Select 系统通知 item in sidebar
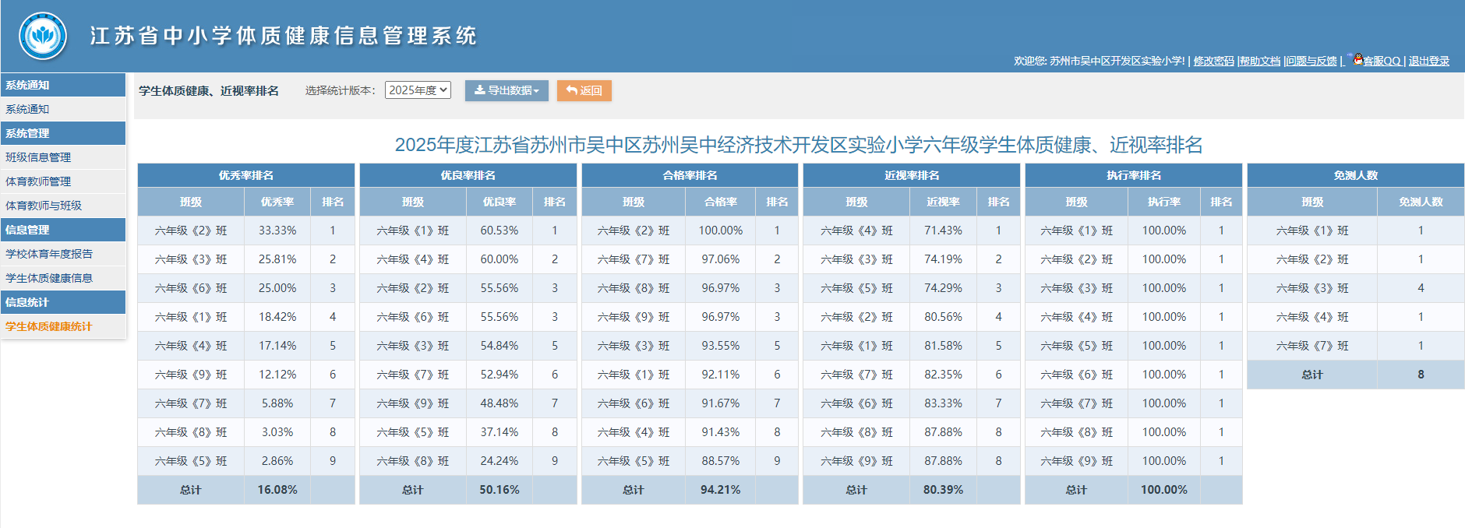The height and width of the screenshot is (528, 1465). click(x=28, y=109)
